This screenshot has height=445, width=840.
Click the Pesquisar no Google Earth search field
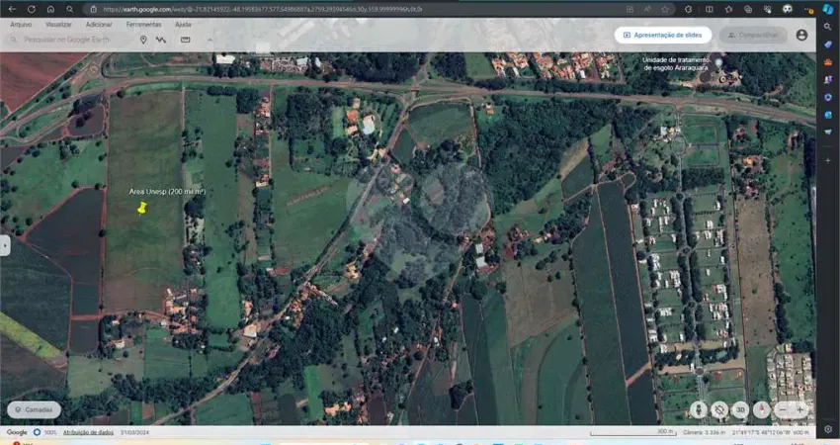pos(69,40)
